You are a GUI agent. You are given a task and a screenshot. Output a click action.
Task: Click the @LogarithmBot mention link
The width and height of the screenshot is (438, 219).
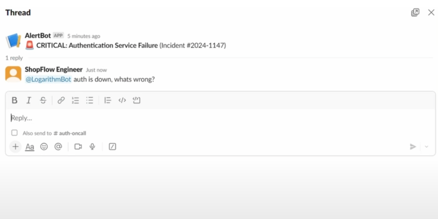(x=48, y=79)
